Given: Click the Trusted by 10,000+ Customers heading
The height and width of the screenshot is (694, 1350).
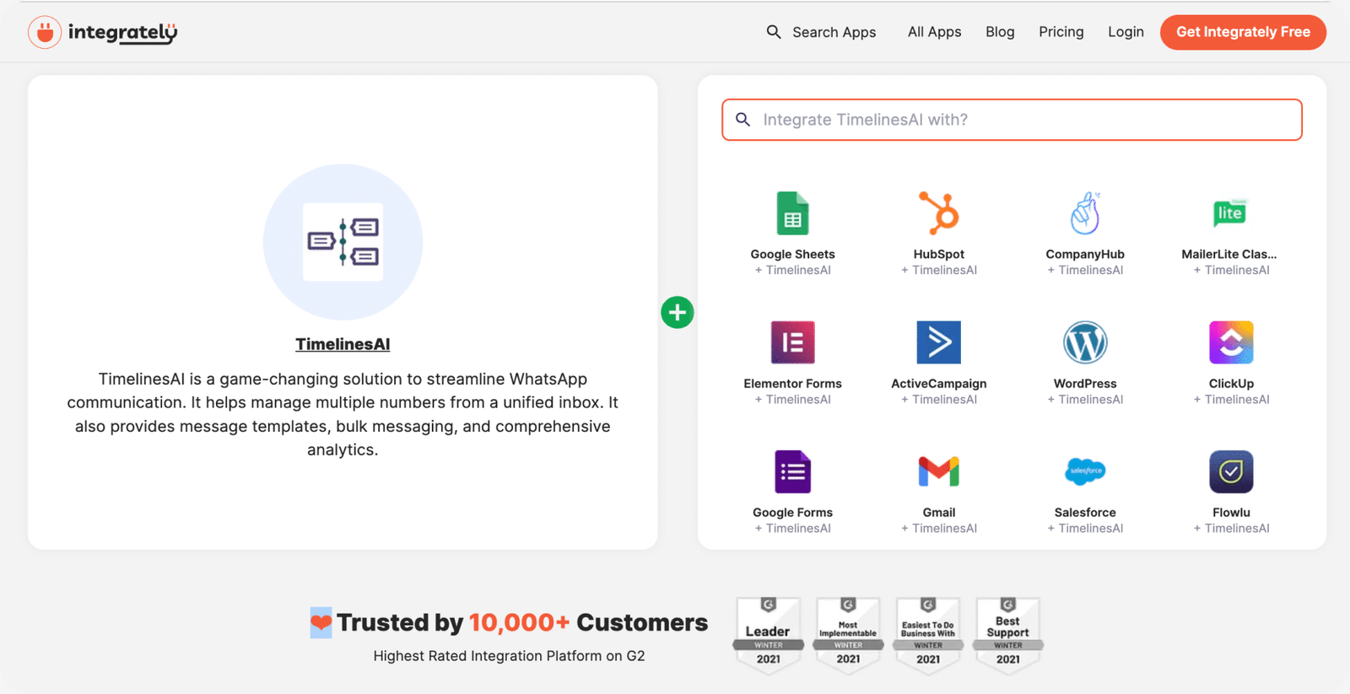Looking at the screenshot, I should 522,622.
